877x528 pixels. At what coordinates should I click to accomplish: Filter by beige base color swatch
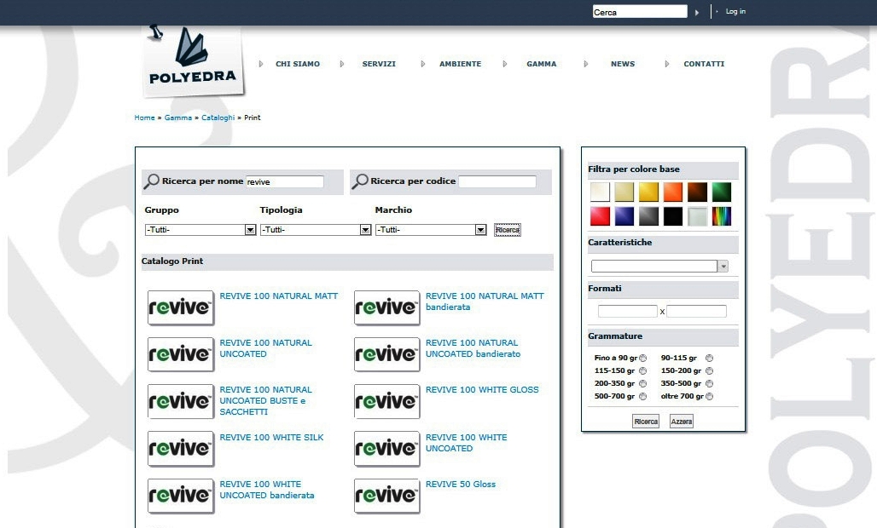coord(624,192)
